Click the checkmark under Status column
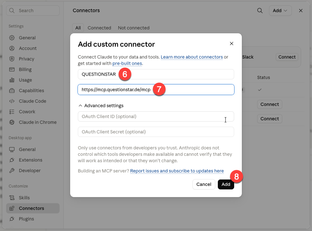Image resolution: width=312 pixels, height=231 pixels. [x=260, y=90]
